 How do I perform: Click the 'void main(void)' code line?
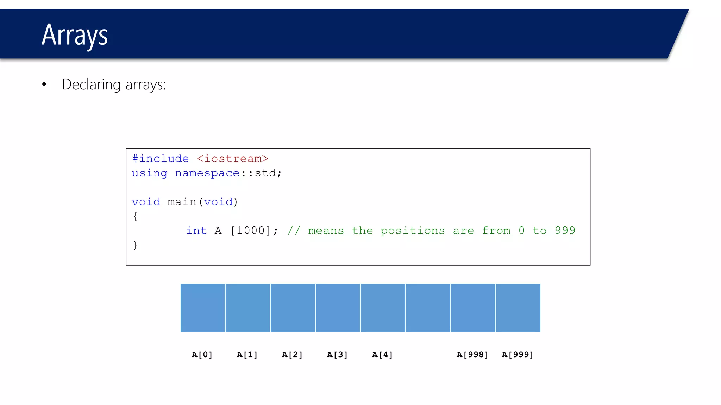tap(185, 202)
